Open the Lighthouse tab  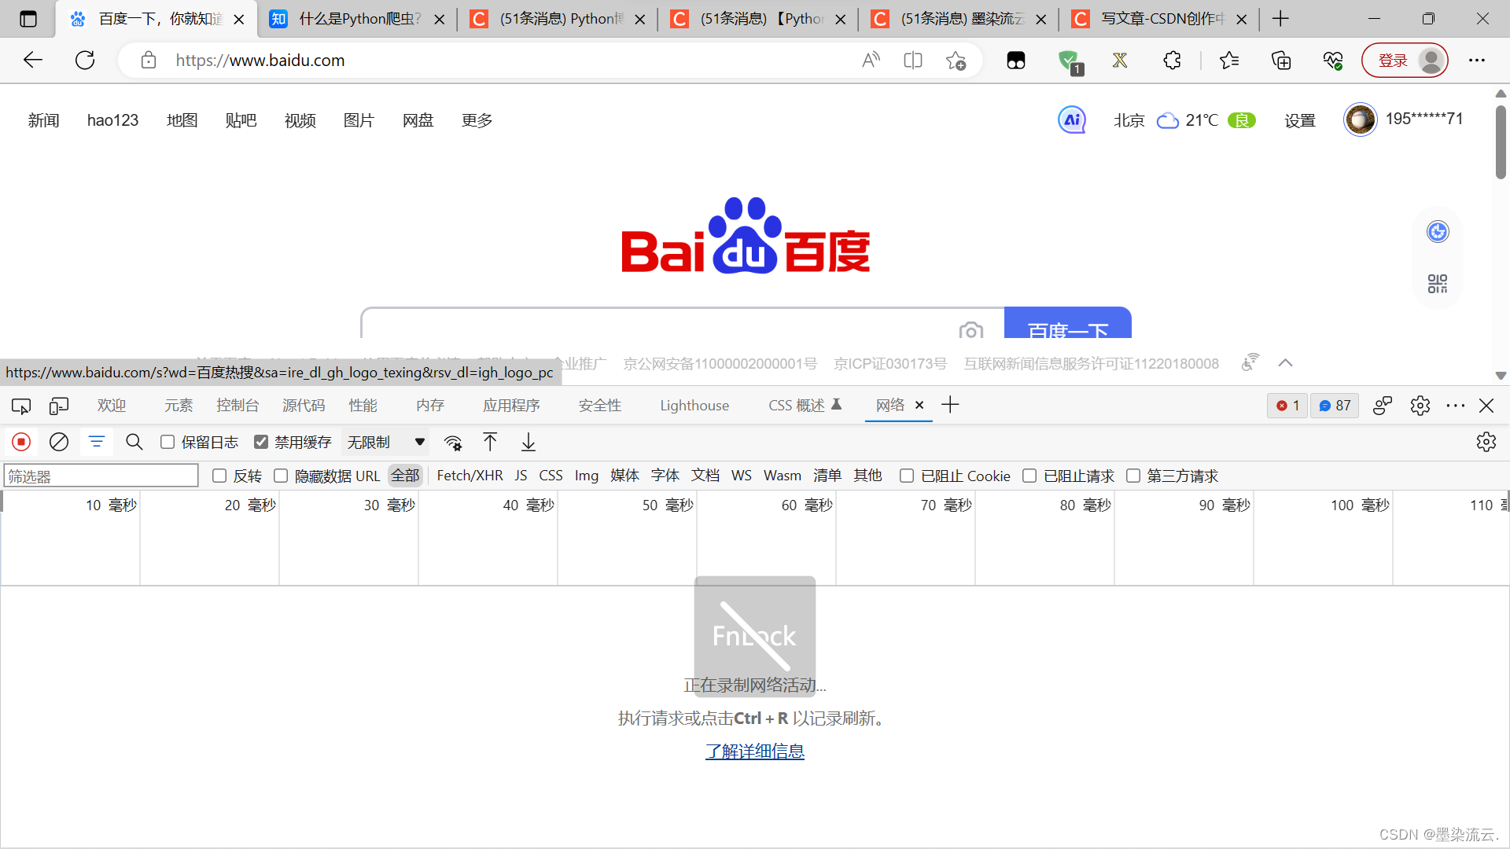coord(694,406)
